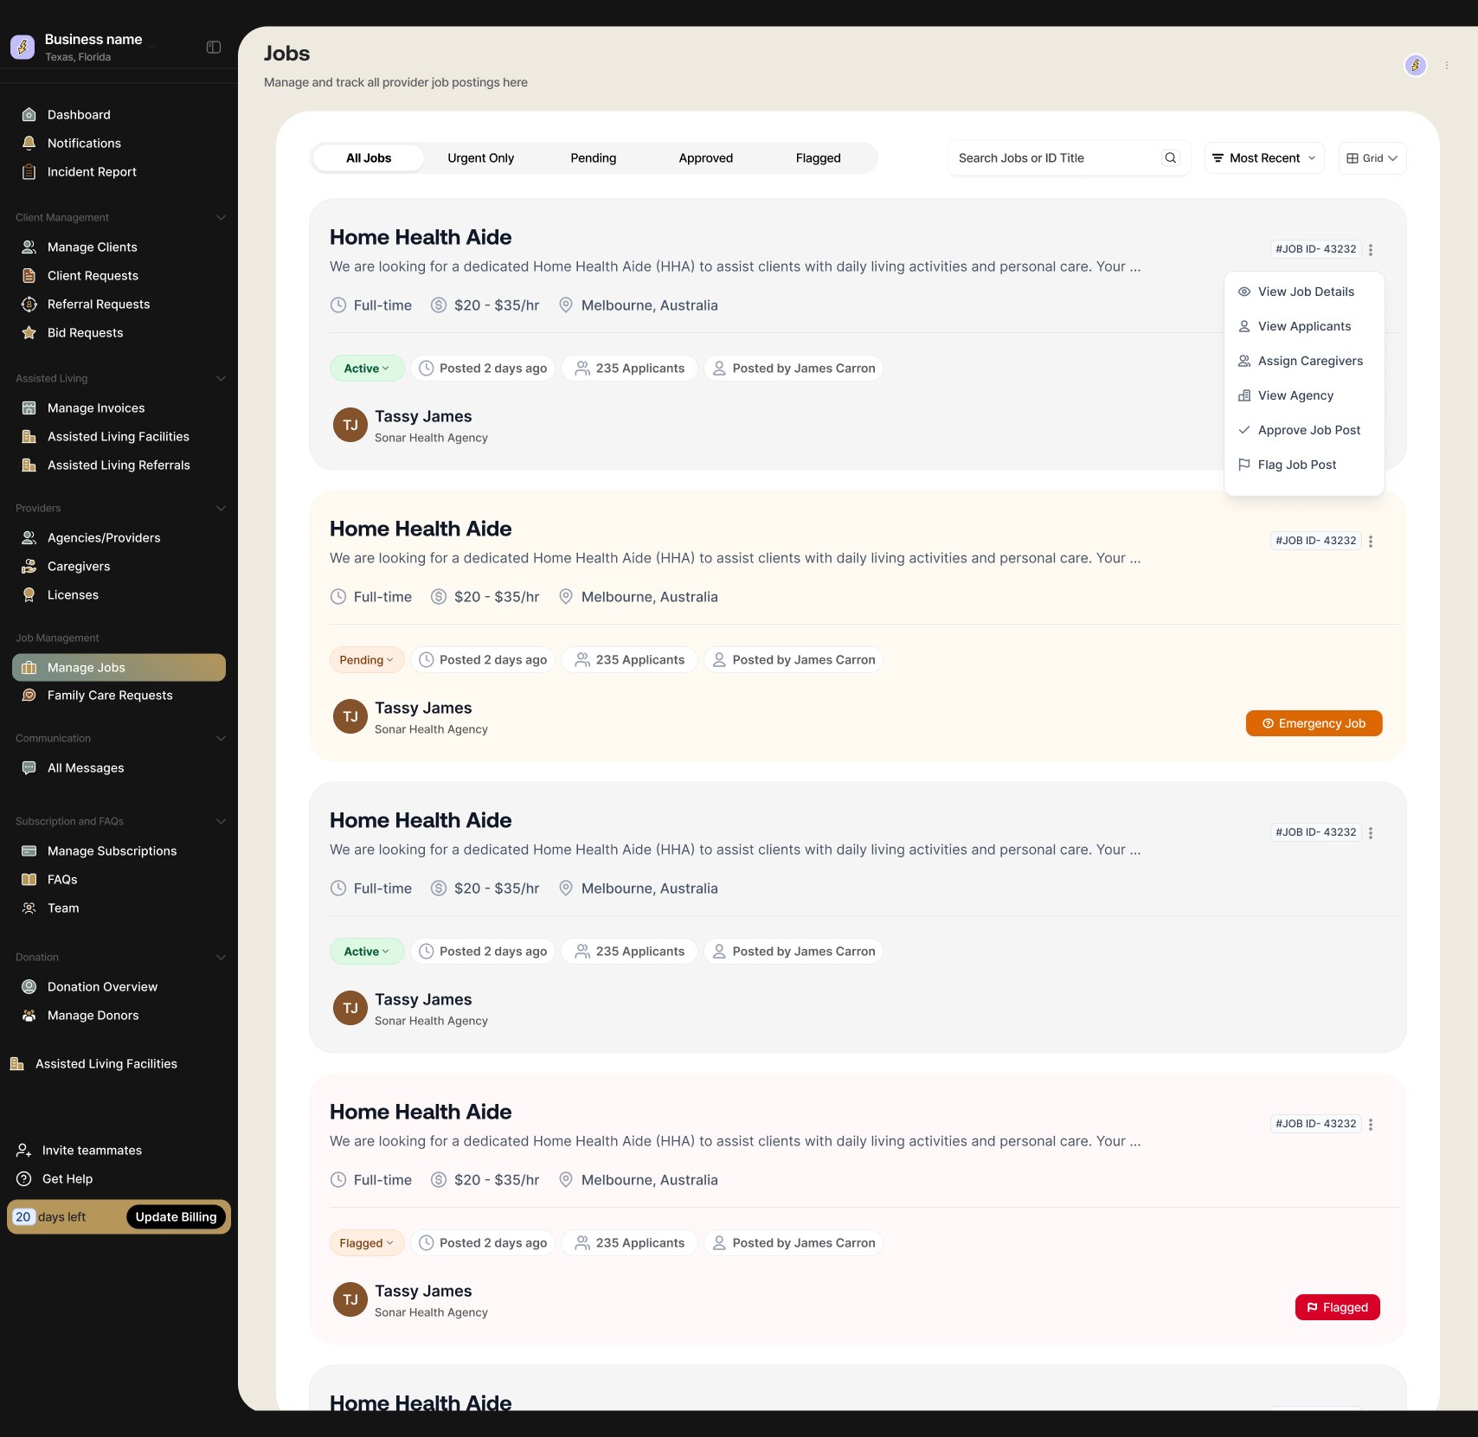
Task: Select the All Jobs tab
Action: pos(369,158)
